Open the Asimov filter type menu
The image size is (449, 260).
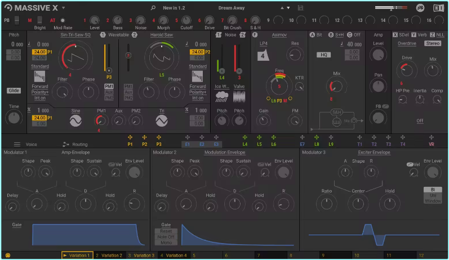coord(279,35)
